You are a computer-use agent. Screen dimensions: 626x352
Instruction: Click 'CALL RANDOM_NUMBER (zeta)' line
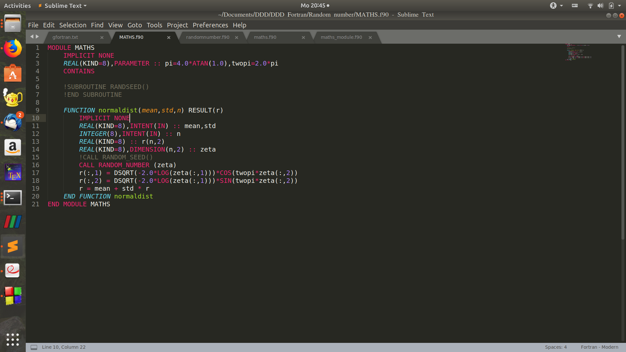pos(127,165)
